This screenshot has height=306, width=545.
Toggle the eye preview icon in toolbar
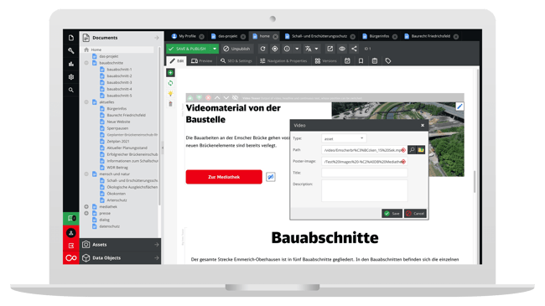click(342, 49)
